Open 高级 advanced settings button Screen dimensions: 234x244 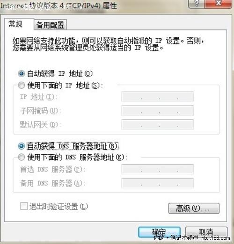(x=194, y=208)
